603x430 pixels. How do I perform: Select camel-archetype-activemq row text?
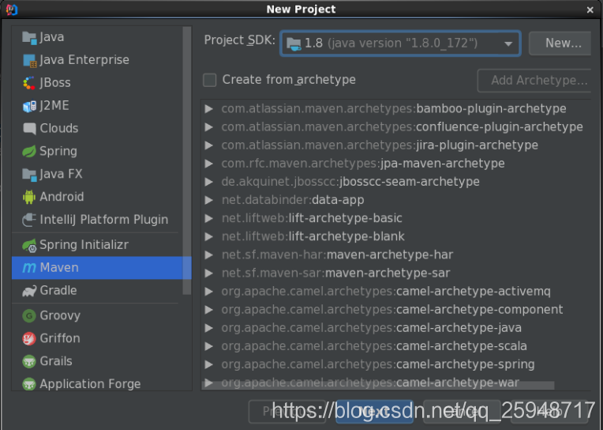(386, 292)
